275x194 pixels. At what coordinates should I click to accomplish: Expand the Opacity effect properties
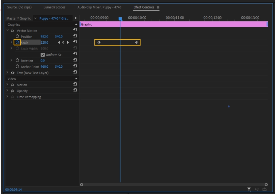[8, 91]
